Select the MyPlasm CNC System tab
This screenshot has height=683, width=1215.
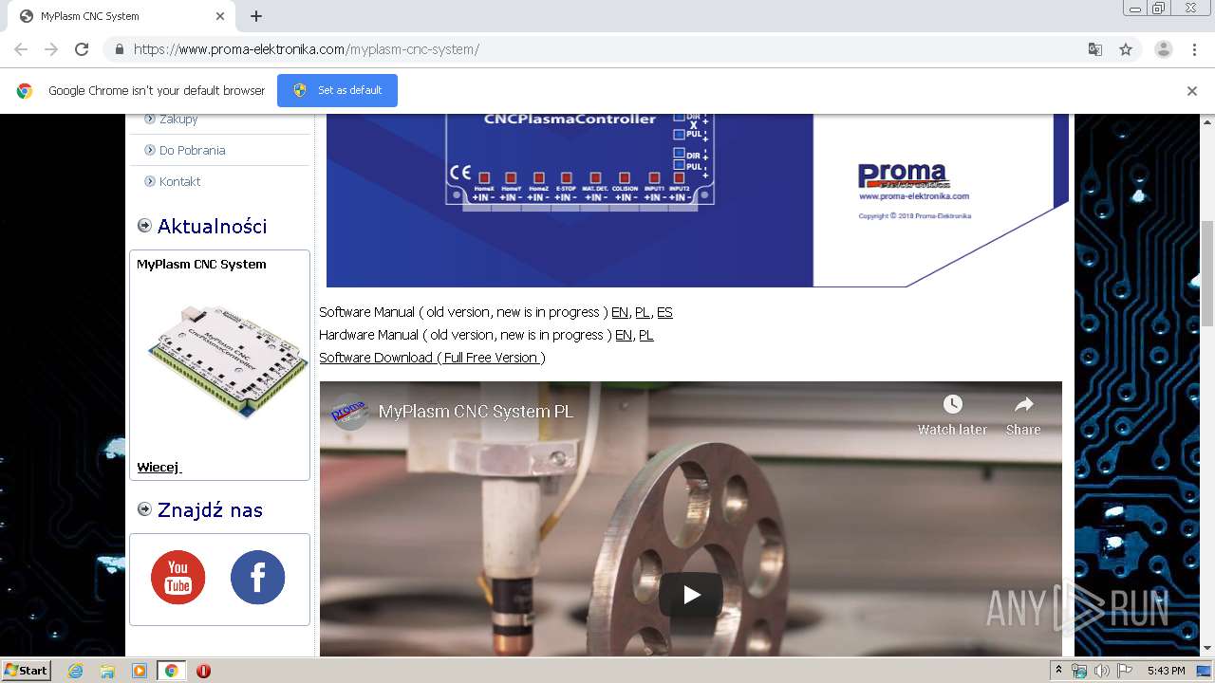123,16
